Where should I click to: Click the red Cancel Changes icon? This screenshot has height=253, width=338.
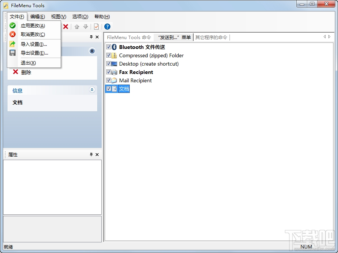13,34
